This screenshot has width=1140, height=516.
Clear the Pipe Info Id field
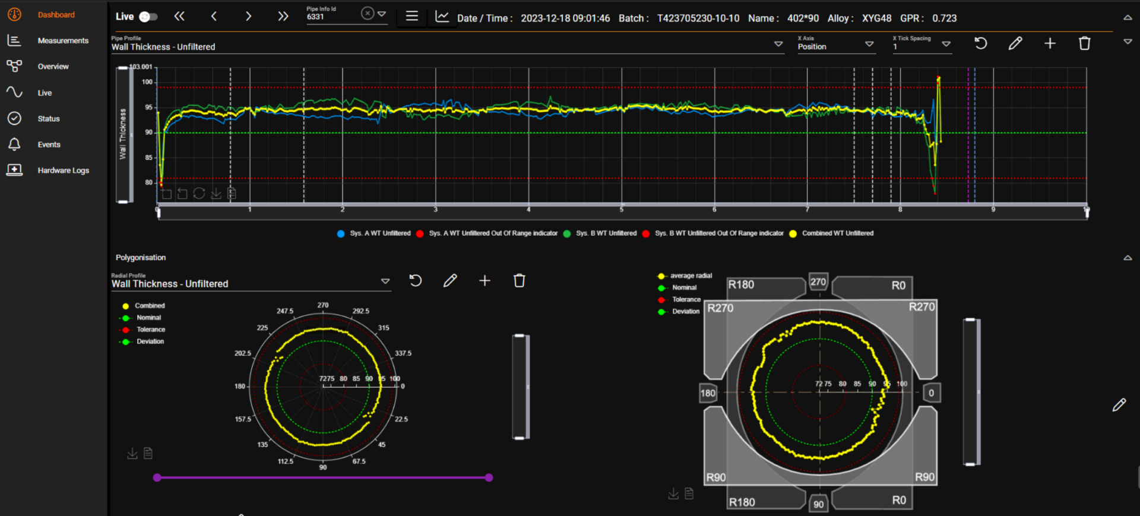368,13
